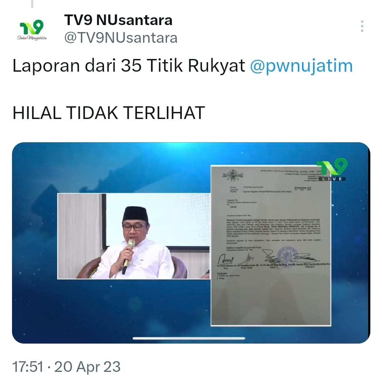Click the TV9 LIVE watermark in video

[x=332, y=169]
